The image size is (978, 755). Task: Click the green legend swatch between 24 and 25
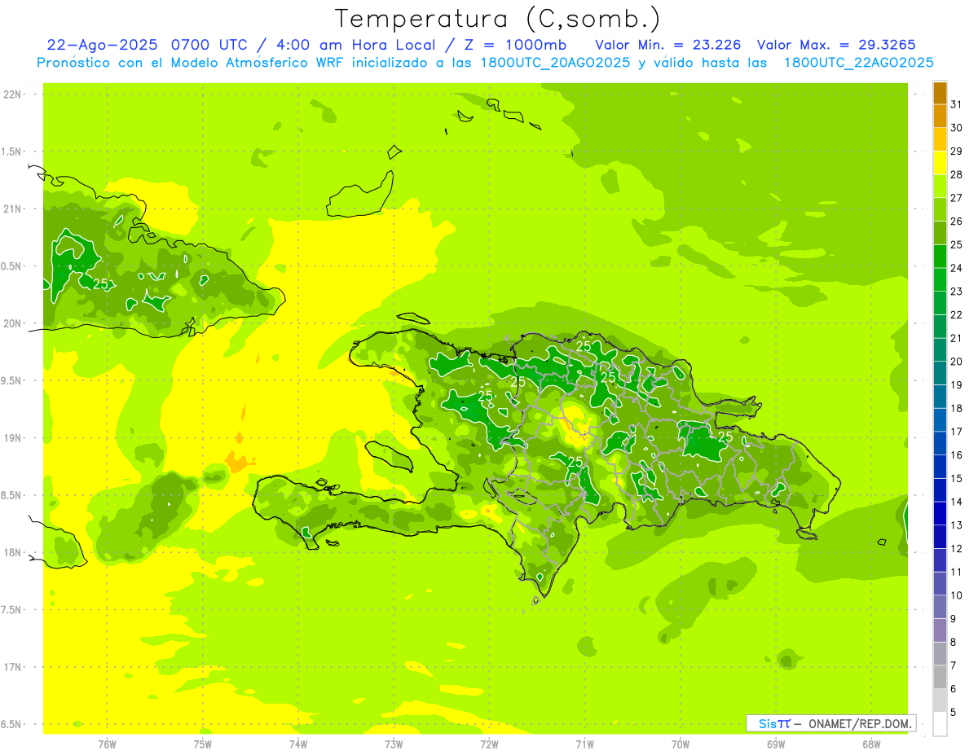point(940,256)
